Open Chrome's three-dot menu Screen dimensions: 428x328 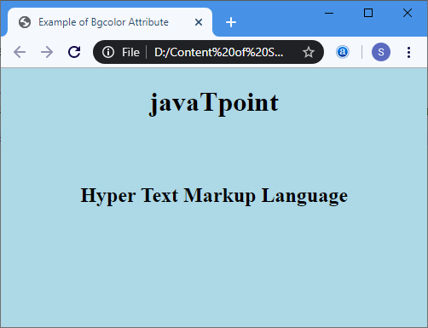point(408,52)
